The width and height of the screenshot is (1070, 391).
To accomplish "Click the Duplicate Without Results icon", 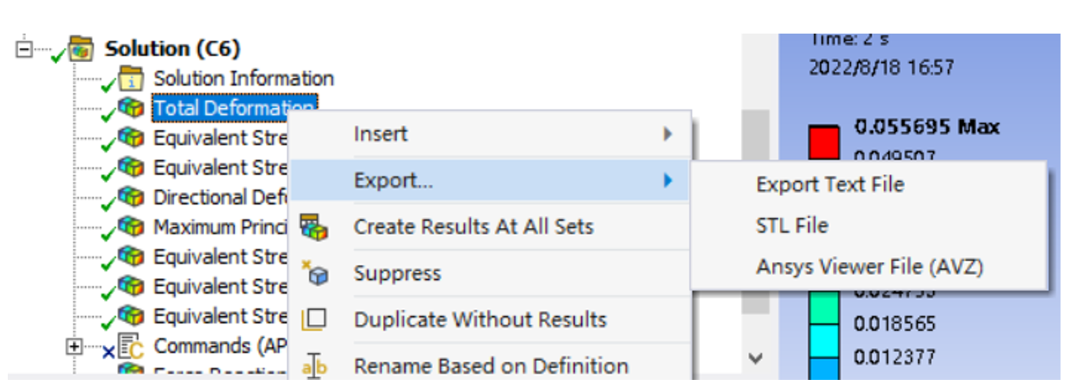I will (313, 320).
